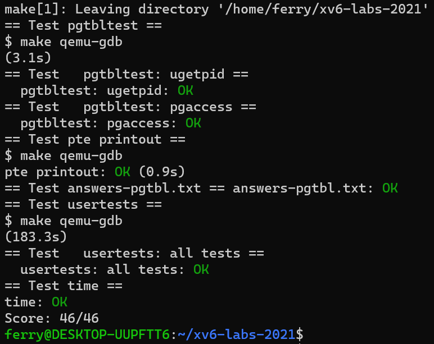Click the green OK after 'pgtbltest: pgaccess:'
This screenshot has width=434, height=344.
point(193,123)
